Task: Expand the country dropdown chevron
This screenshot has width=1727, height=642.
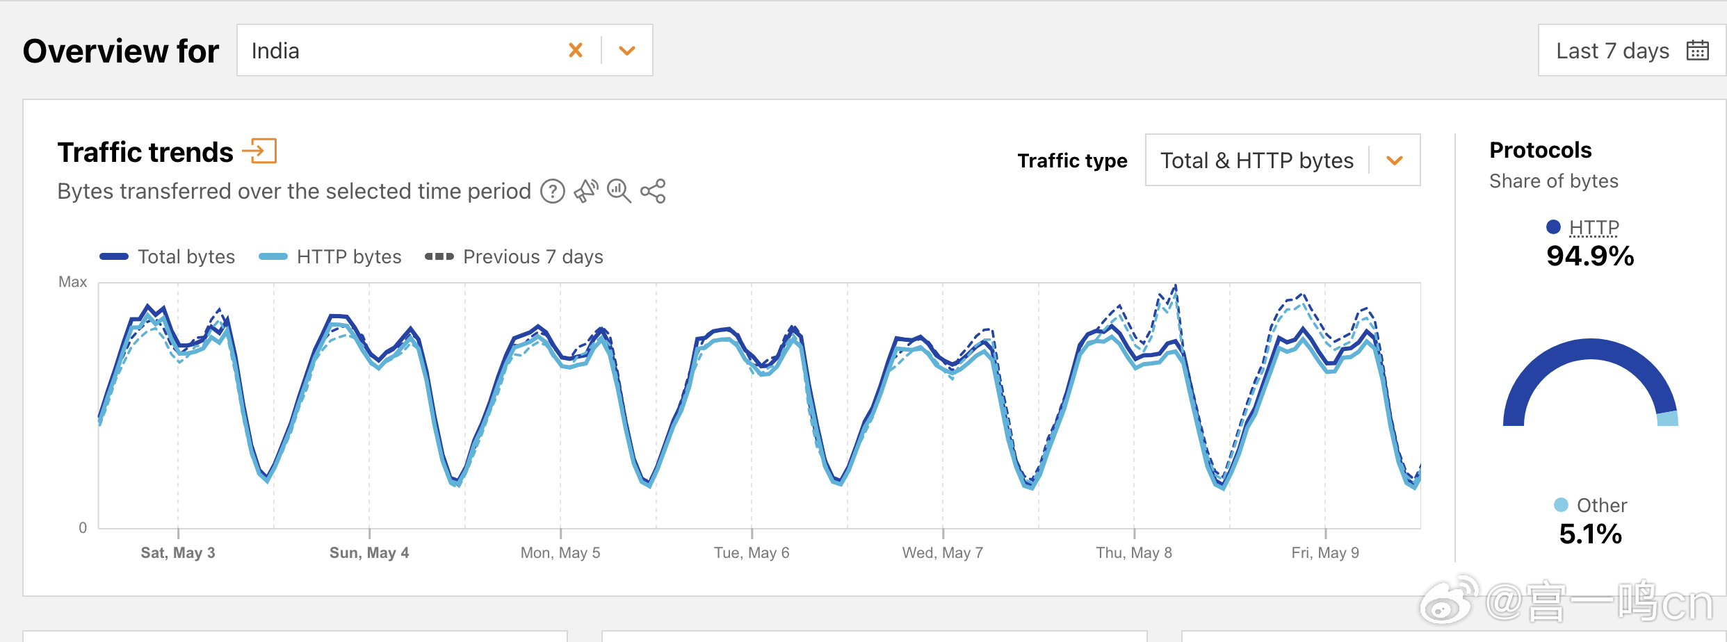Action: [x=627, y=50]
